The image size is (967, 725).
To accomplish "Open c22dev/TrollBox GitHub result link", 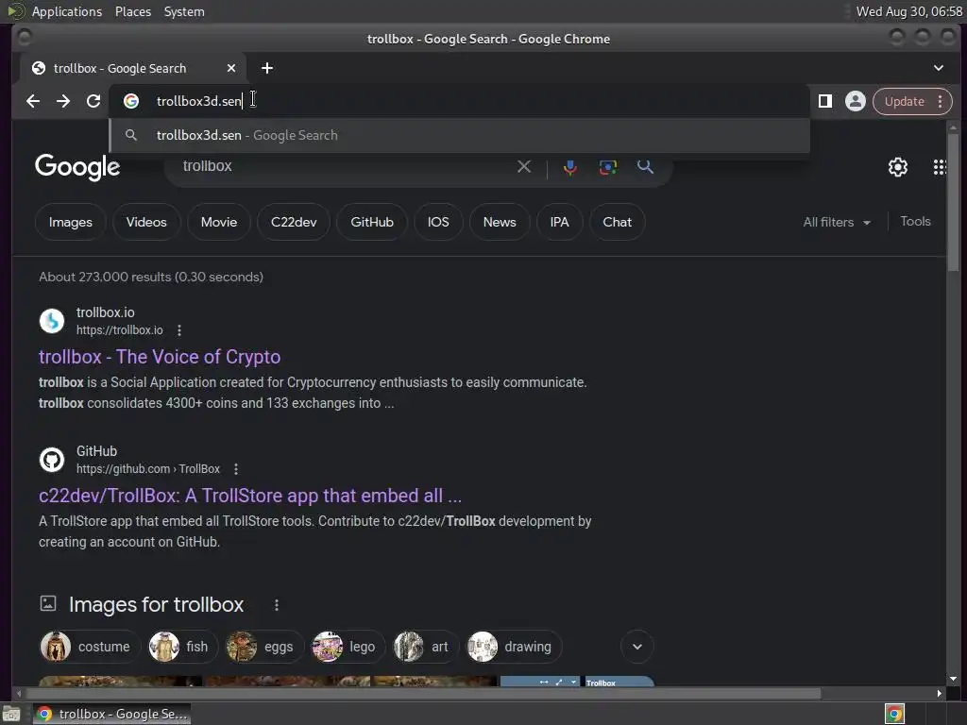I will [x=249, y=496].
